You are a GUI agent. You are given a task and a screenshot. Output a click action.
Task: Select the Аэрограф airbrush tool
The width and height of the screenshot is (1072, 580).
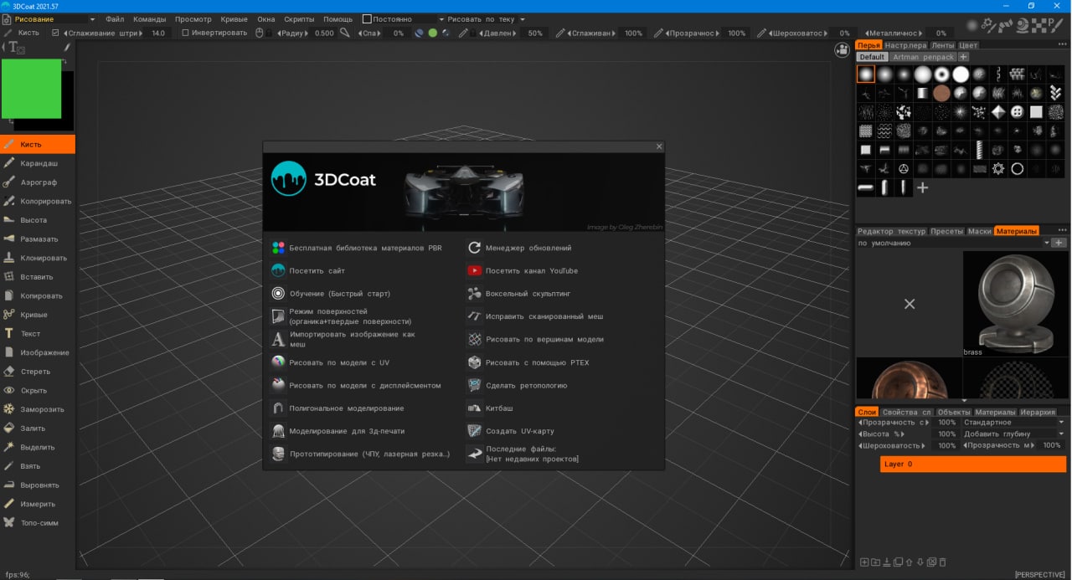(39, 182)
